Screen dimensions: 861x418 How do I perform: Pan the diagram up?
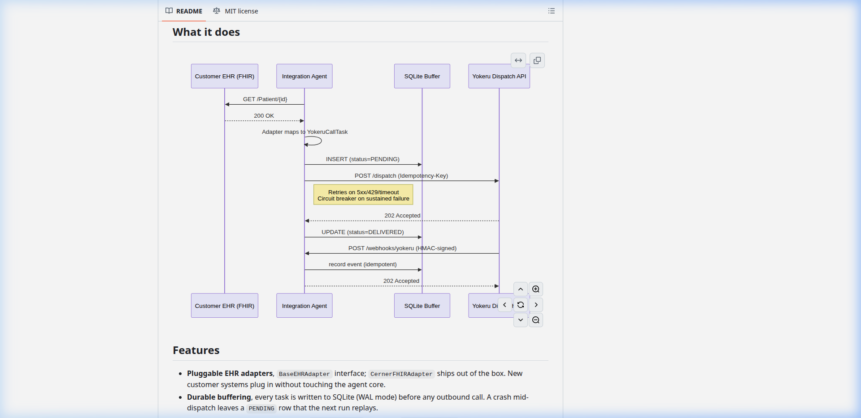coord(521,289)
